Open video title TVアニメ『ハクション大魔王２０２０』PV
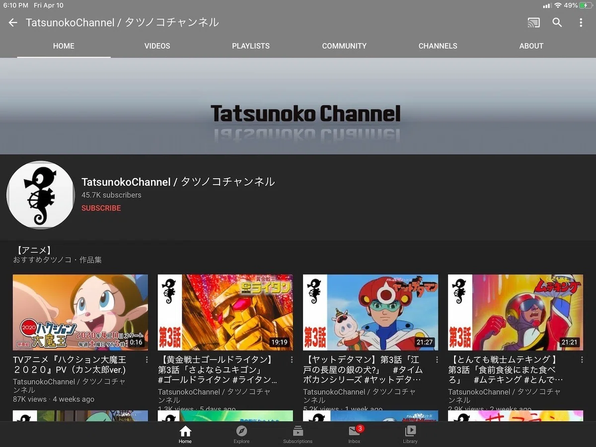 pyautogui.click(x=70, y=365)
